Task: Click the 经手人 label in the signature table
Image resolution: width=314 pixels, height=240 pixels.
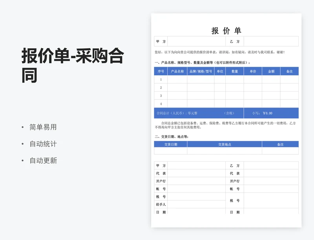Action: click(161, 204)
